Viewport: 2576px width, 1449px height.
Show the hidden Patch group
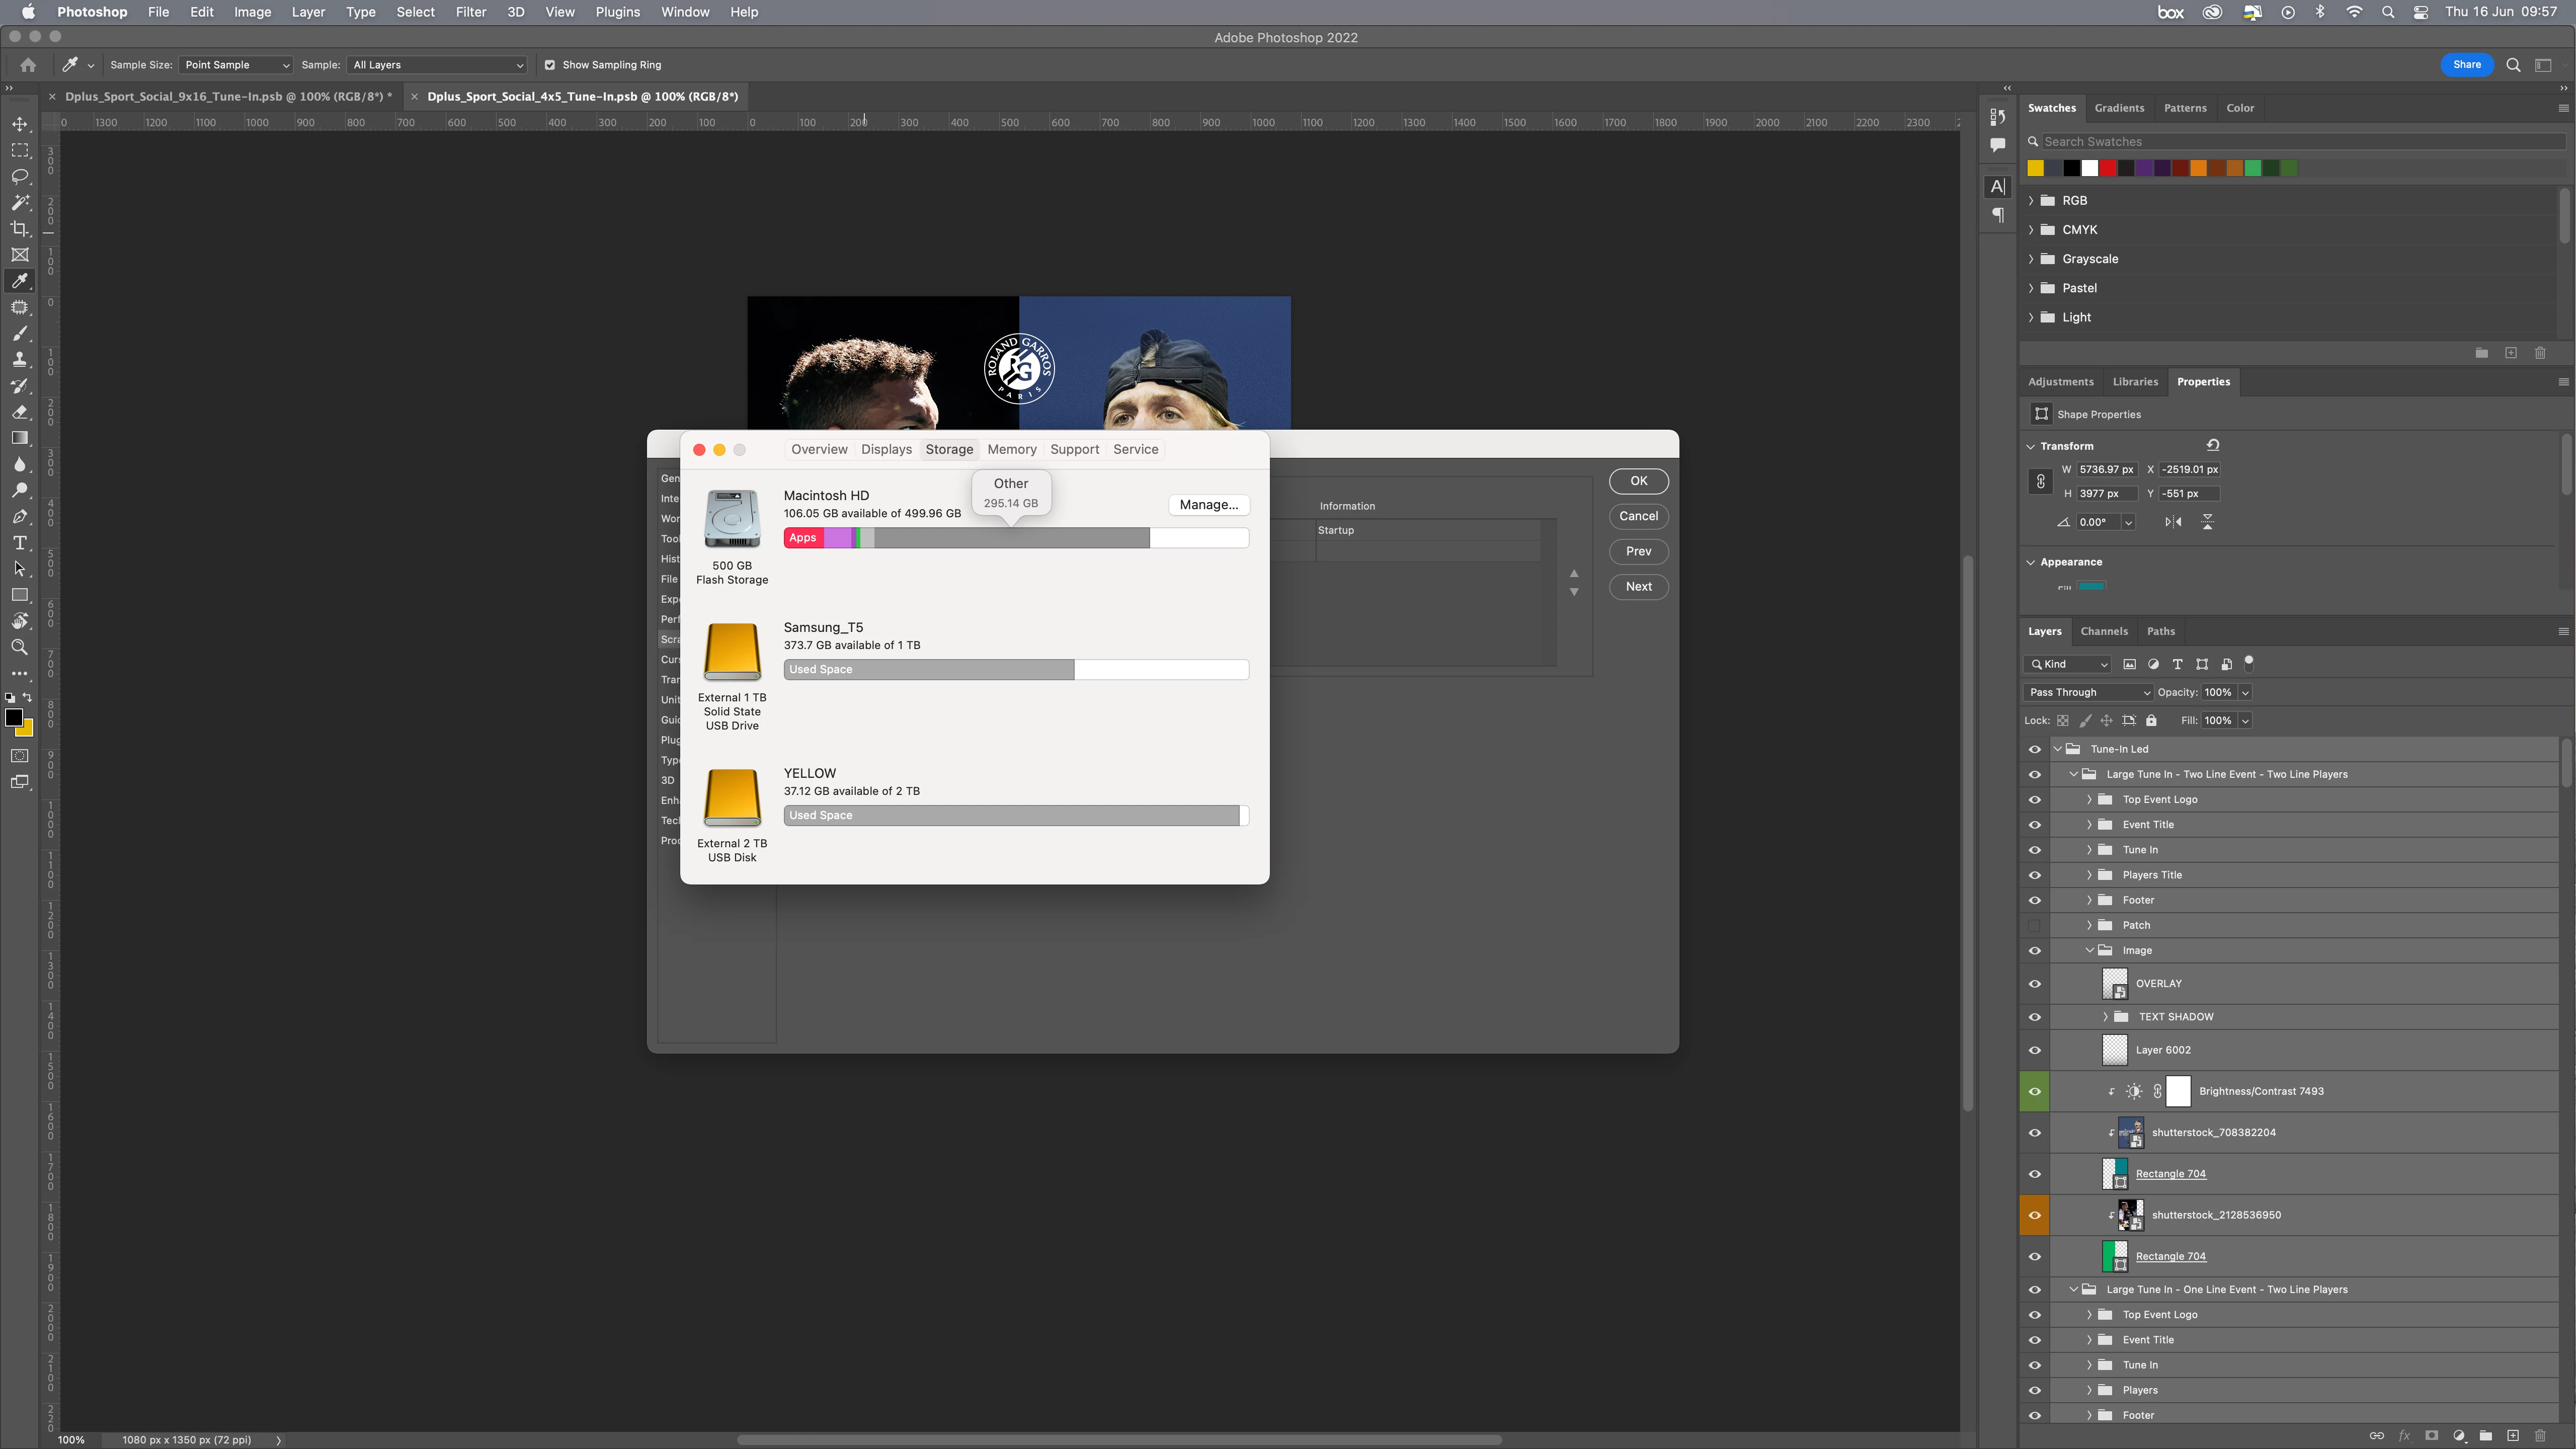[x=2034, y=925]
